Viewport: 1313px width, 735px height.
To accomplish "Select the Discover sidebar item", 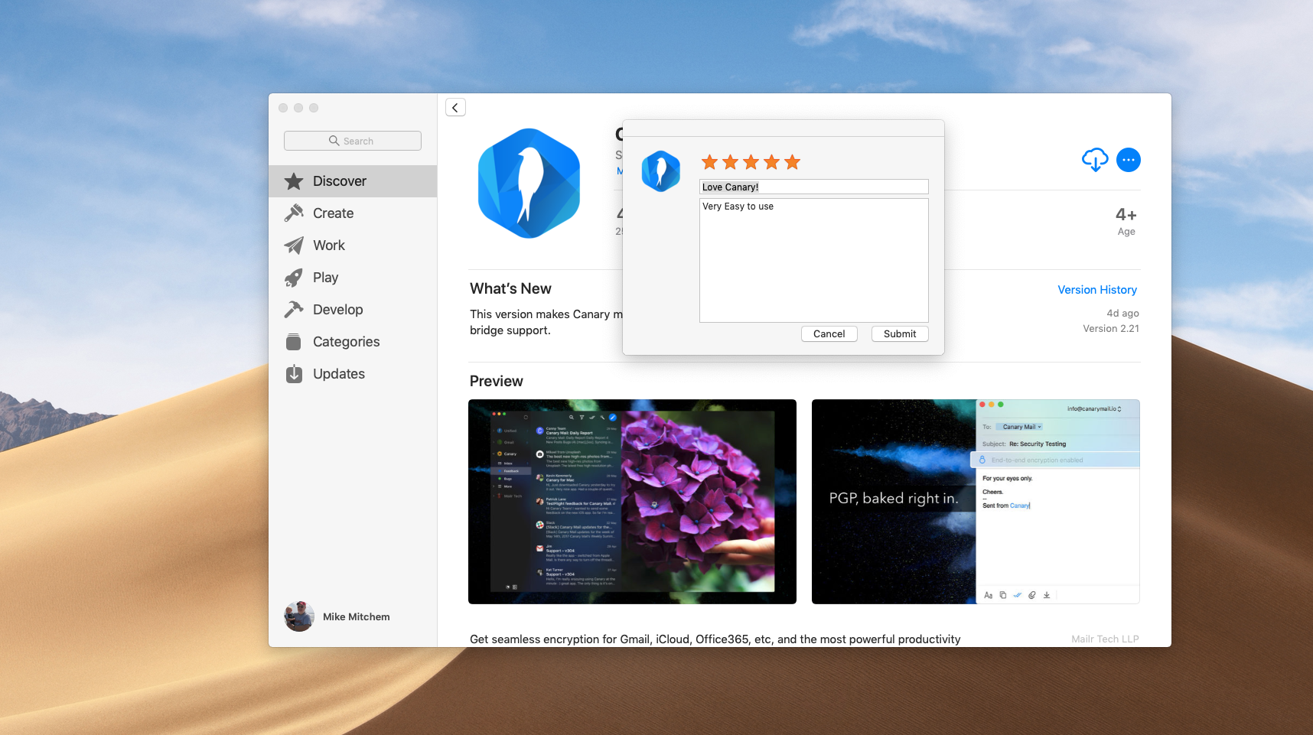I will [x=353, y=181].
